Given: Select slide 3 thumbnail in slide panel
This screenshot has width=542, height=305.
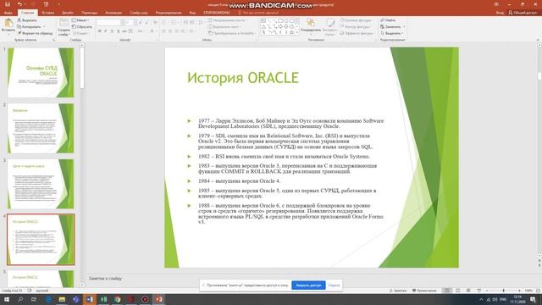Looking at the screenshot, I should click(41, 184).
